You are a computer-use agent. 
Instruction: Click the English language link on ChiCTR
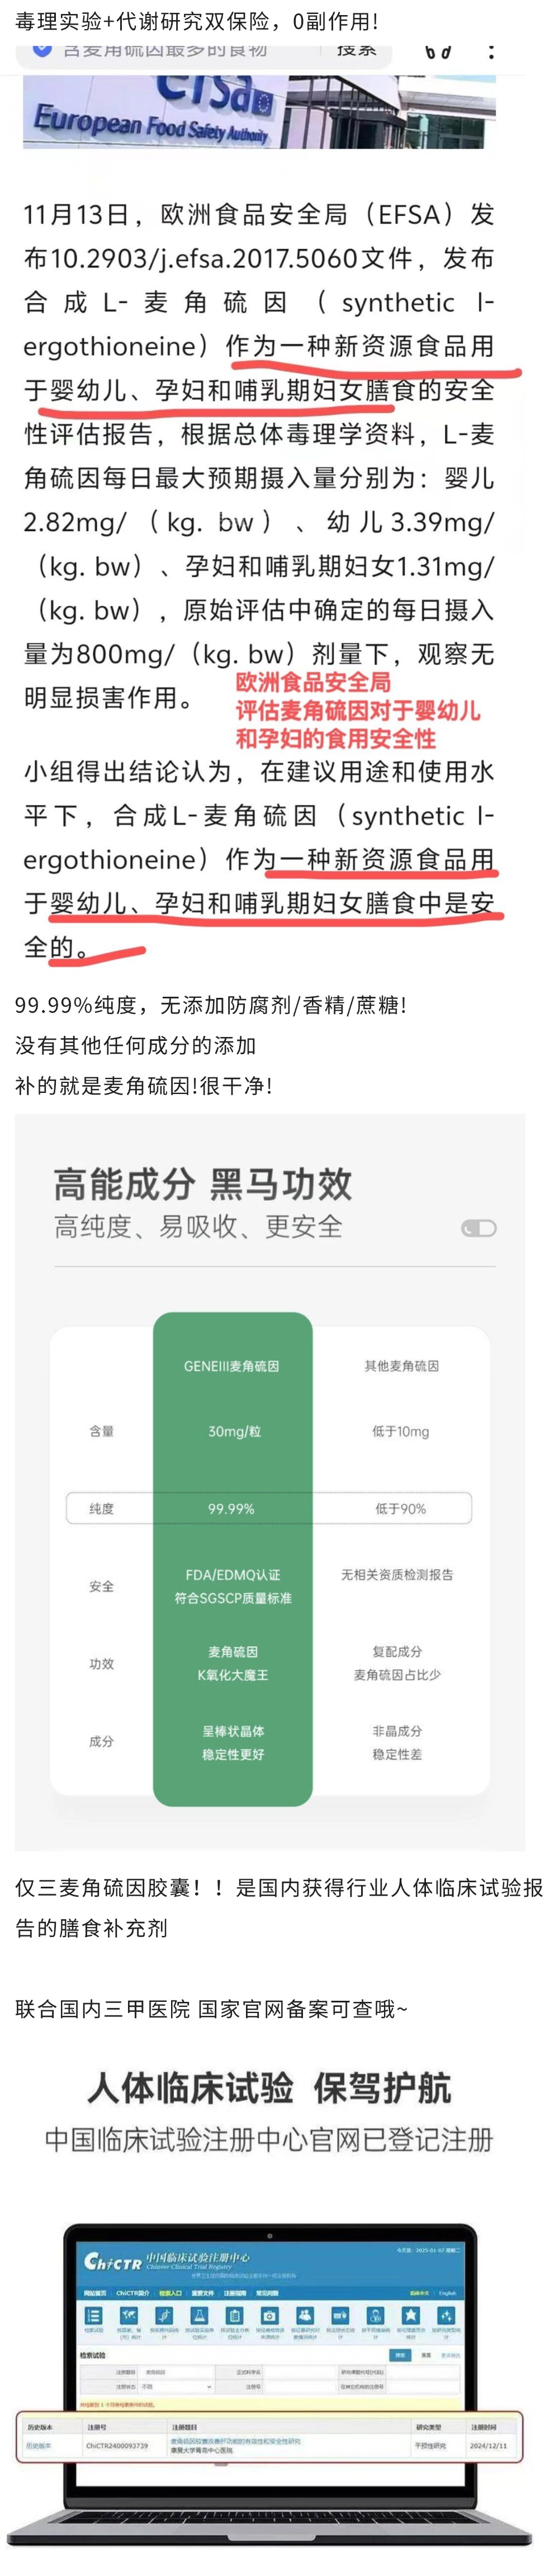tap(447, 2293)
